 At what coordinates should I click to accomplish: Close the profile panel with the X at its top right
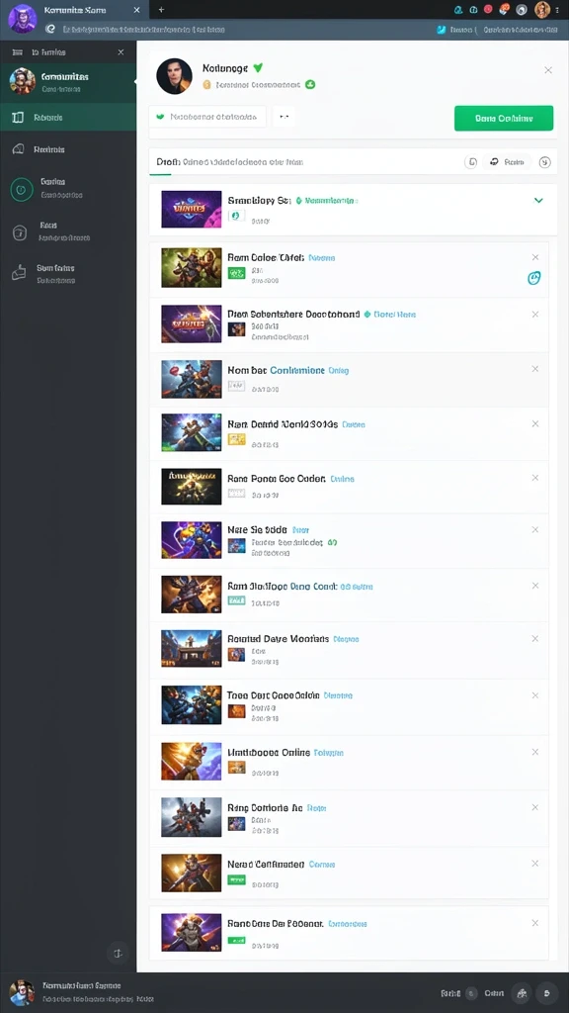(x=547, y=70)
